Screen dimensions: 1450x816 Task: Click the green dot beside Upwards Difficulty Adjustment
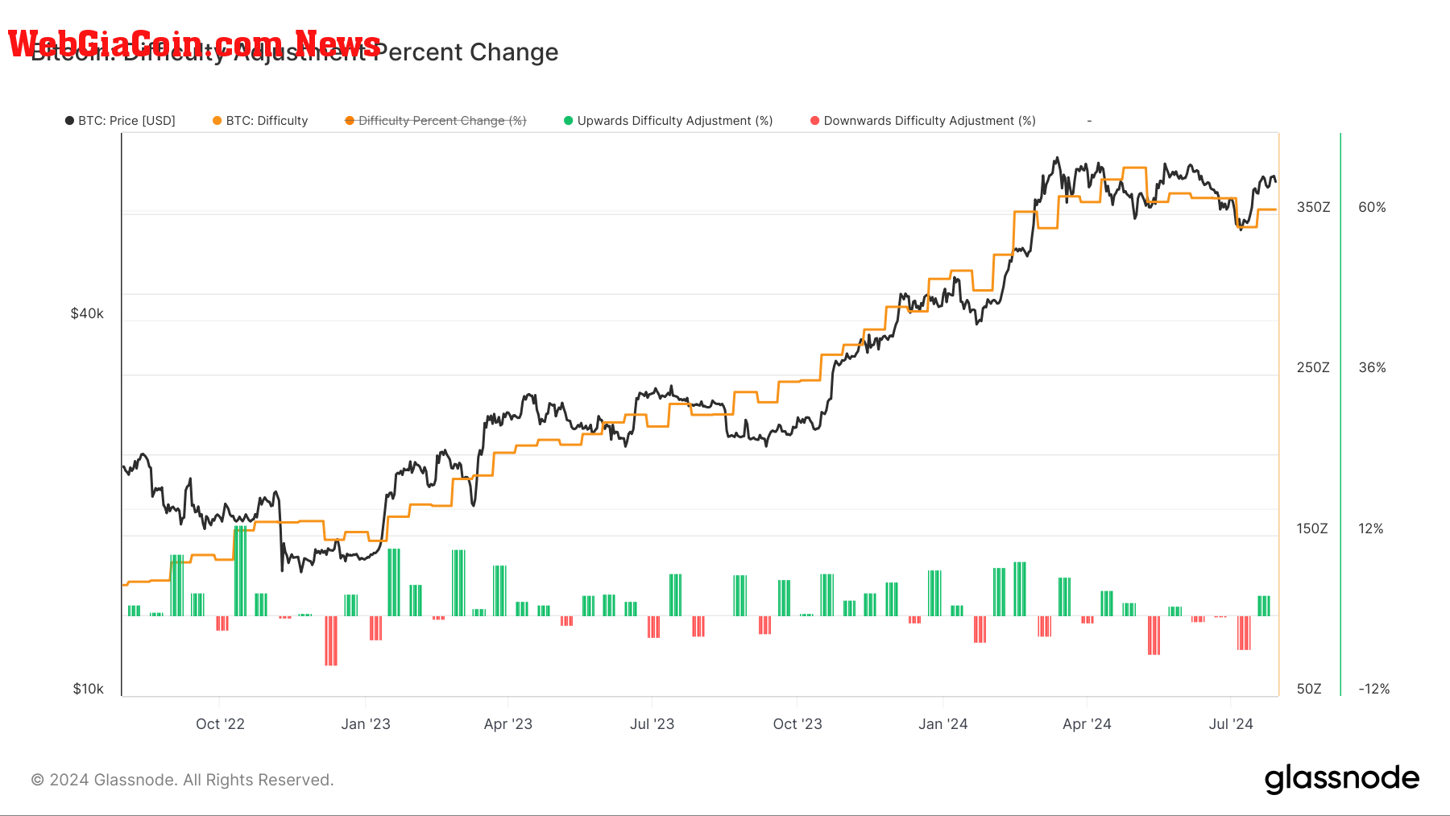click(569, 121)
